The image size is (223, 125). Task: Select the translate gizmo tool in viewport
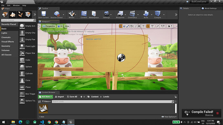121,26
